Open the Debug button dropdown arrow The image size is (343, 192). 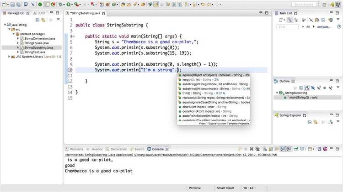[64, 5]
